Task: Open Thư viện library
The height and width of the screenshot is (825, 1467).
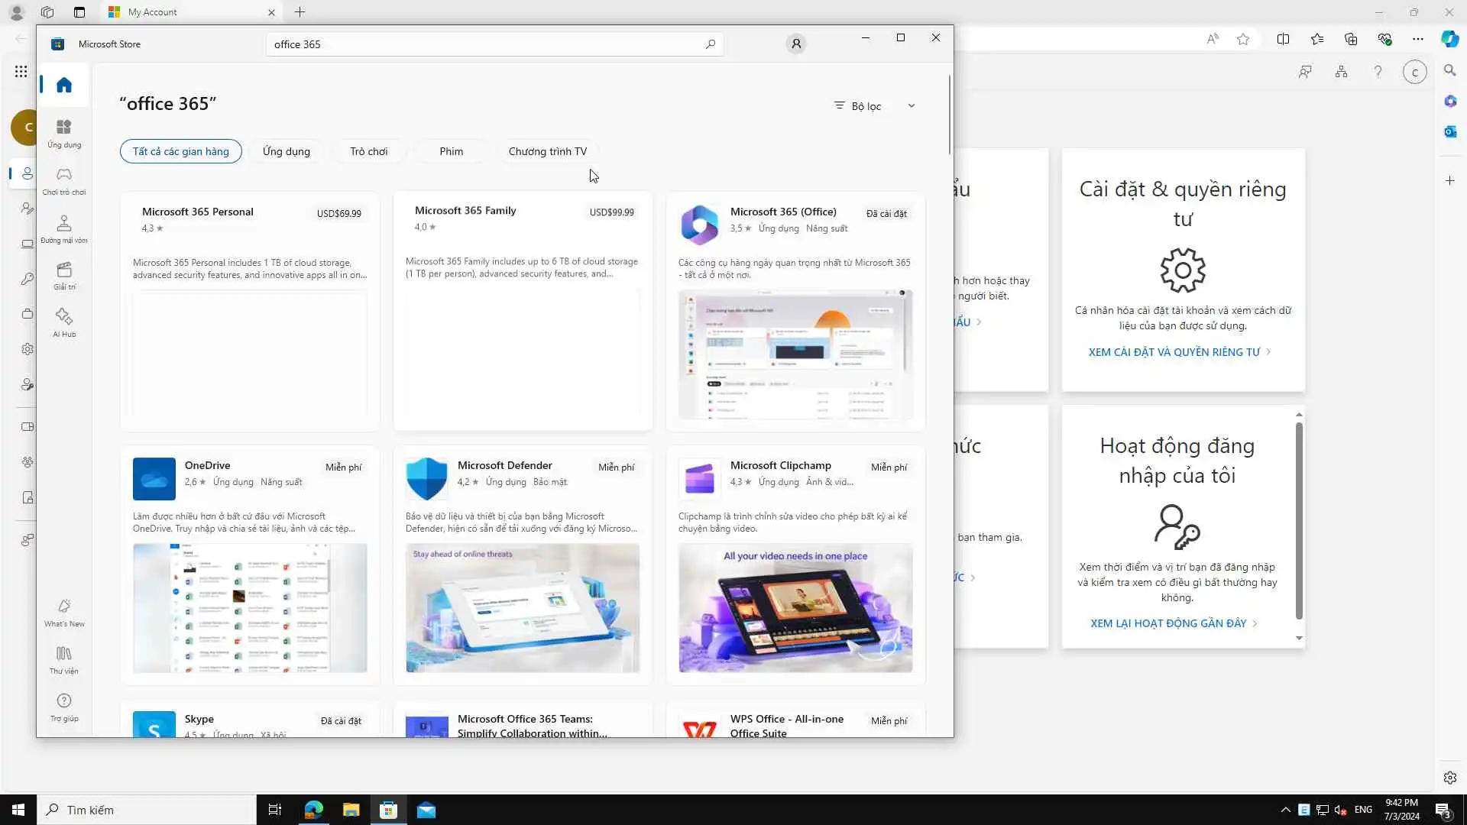Action: pyautogui.click(x=64, y=659)
